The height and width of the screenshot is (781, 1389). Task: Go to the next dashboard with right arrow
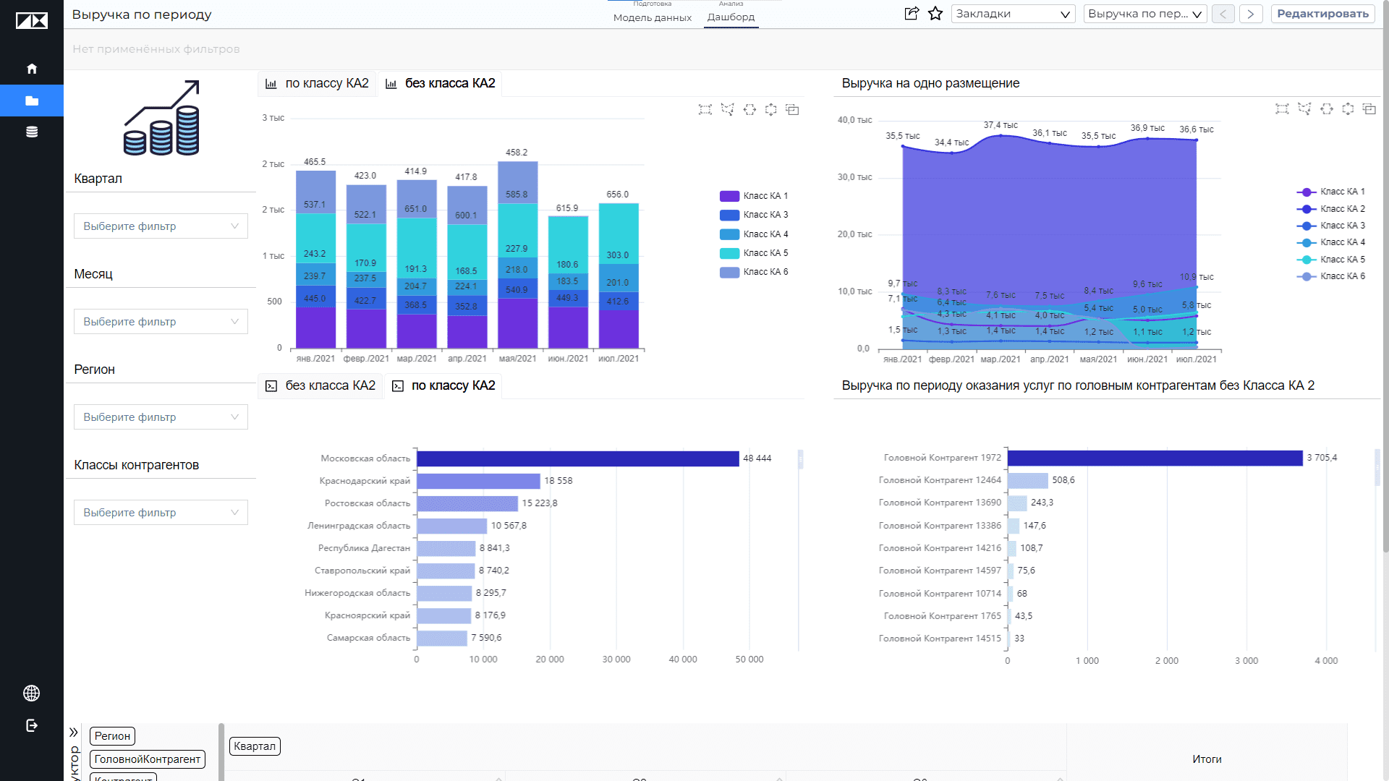point(1251,14)
